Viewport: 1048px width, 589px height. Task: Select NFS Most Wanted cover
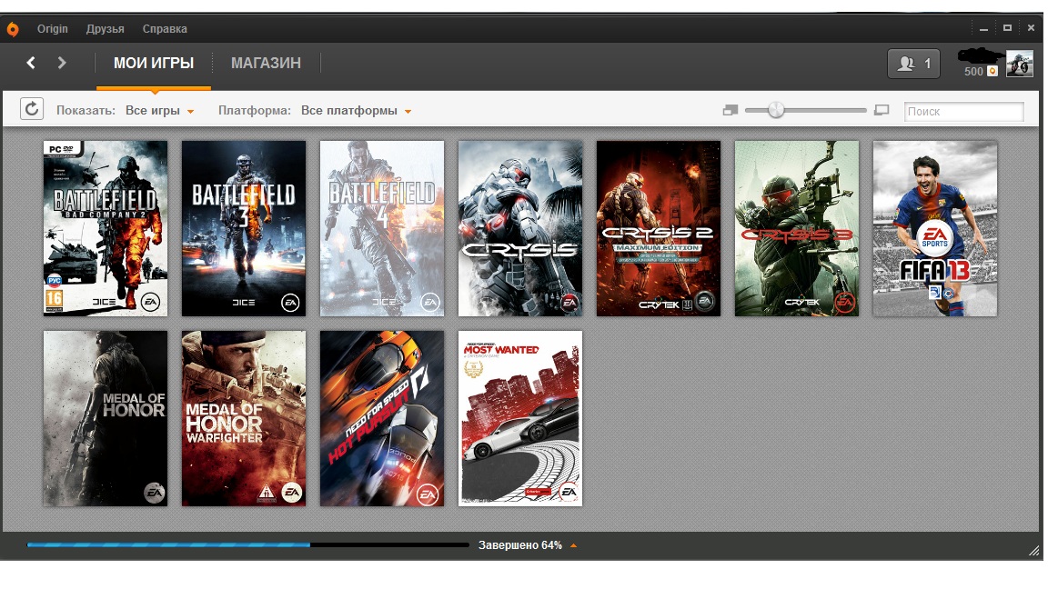520,419
